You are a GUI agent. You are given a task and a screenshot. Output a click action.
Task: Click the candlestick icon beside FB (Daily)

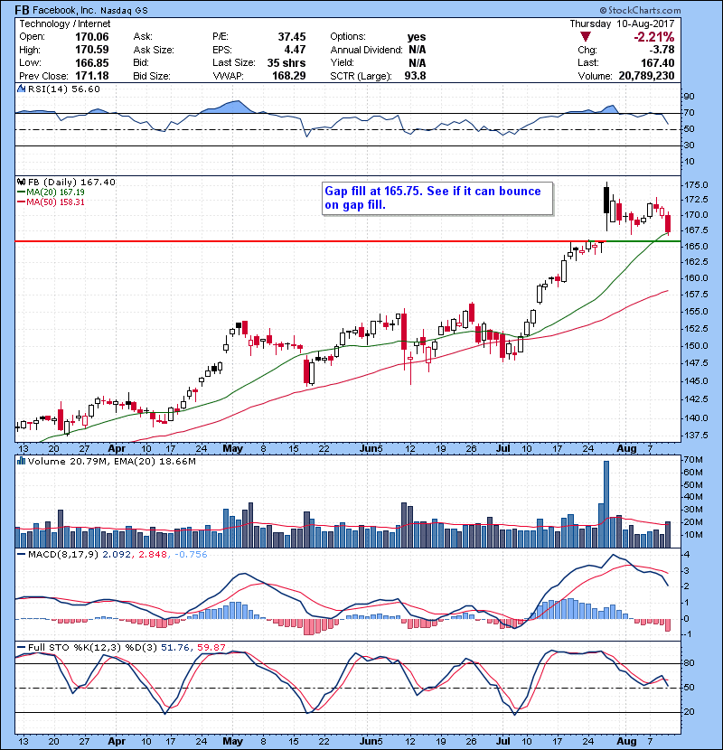[x=21, y=183]
